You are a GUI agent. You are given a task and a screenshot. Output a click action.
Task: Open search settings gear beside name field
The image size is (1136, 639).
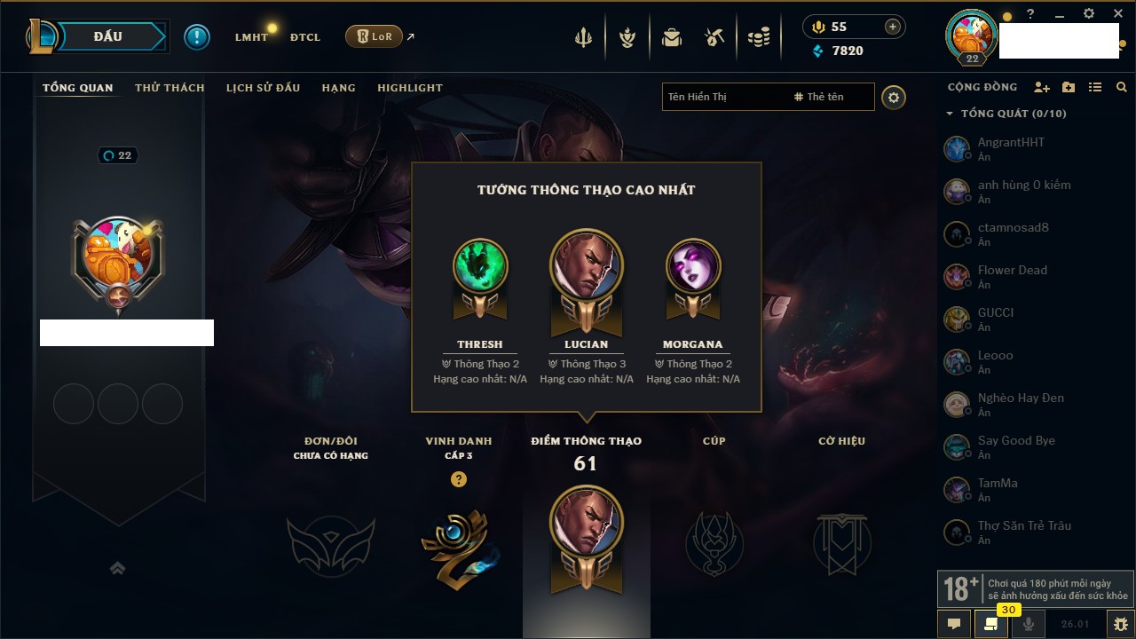tap(894, 97)
